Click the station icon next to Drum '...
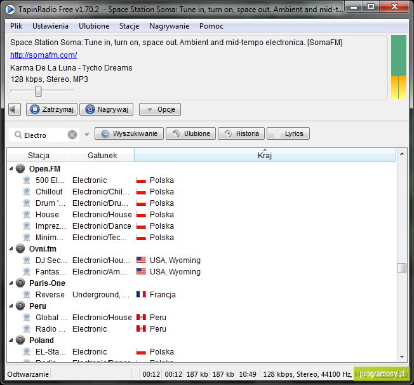 tap(27, 203)
